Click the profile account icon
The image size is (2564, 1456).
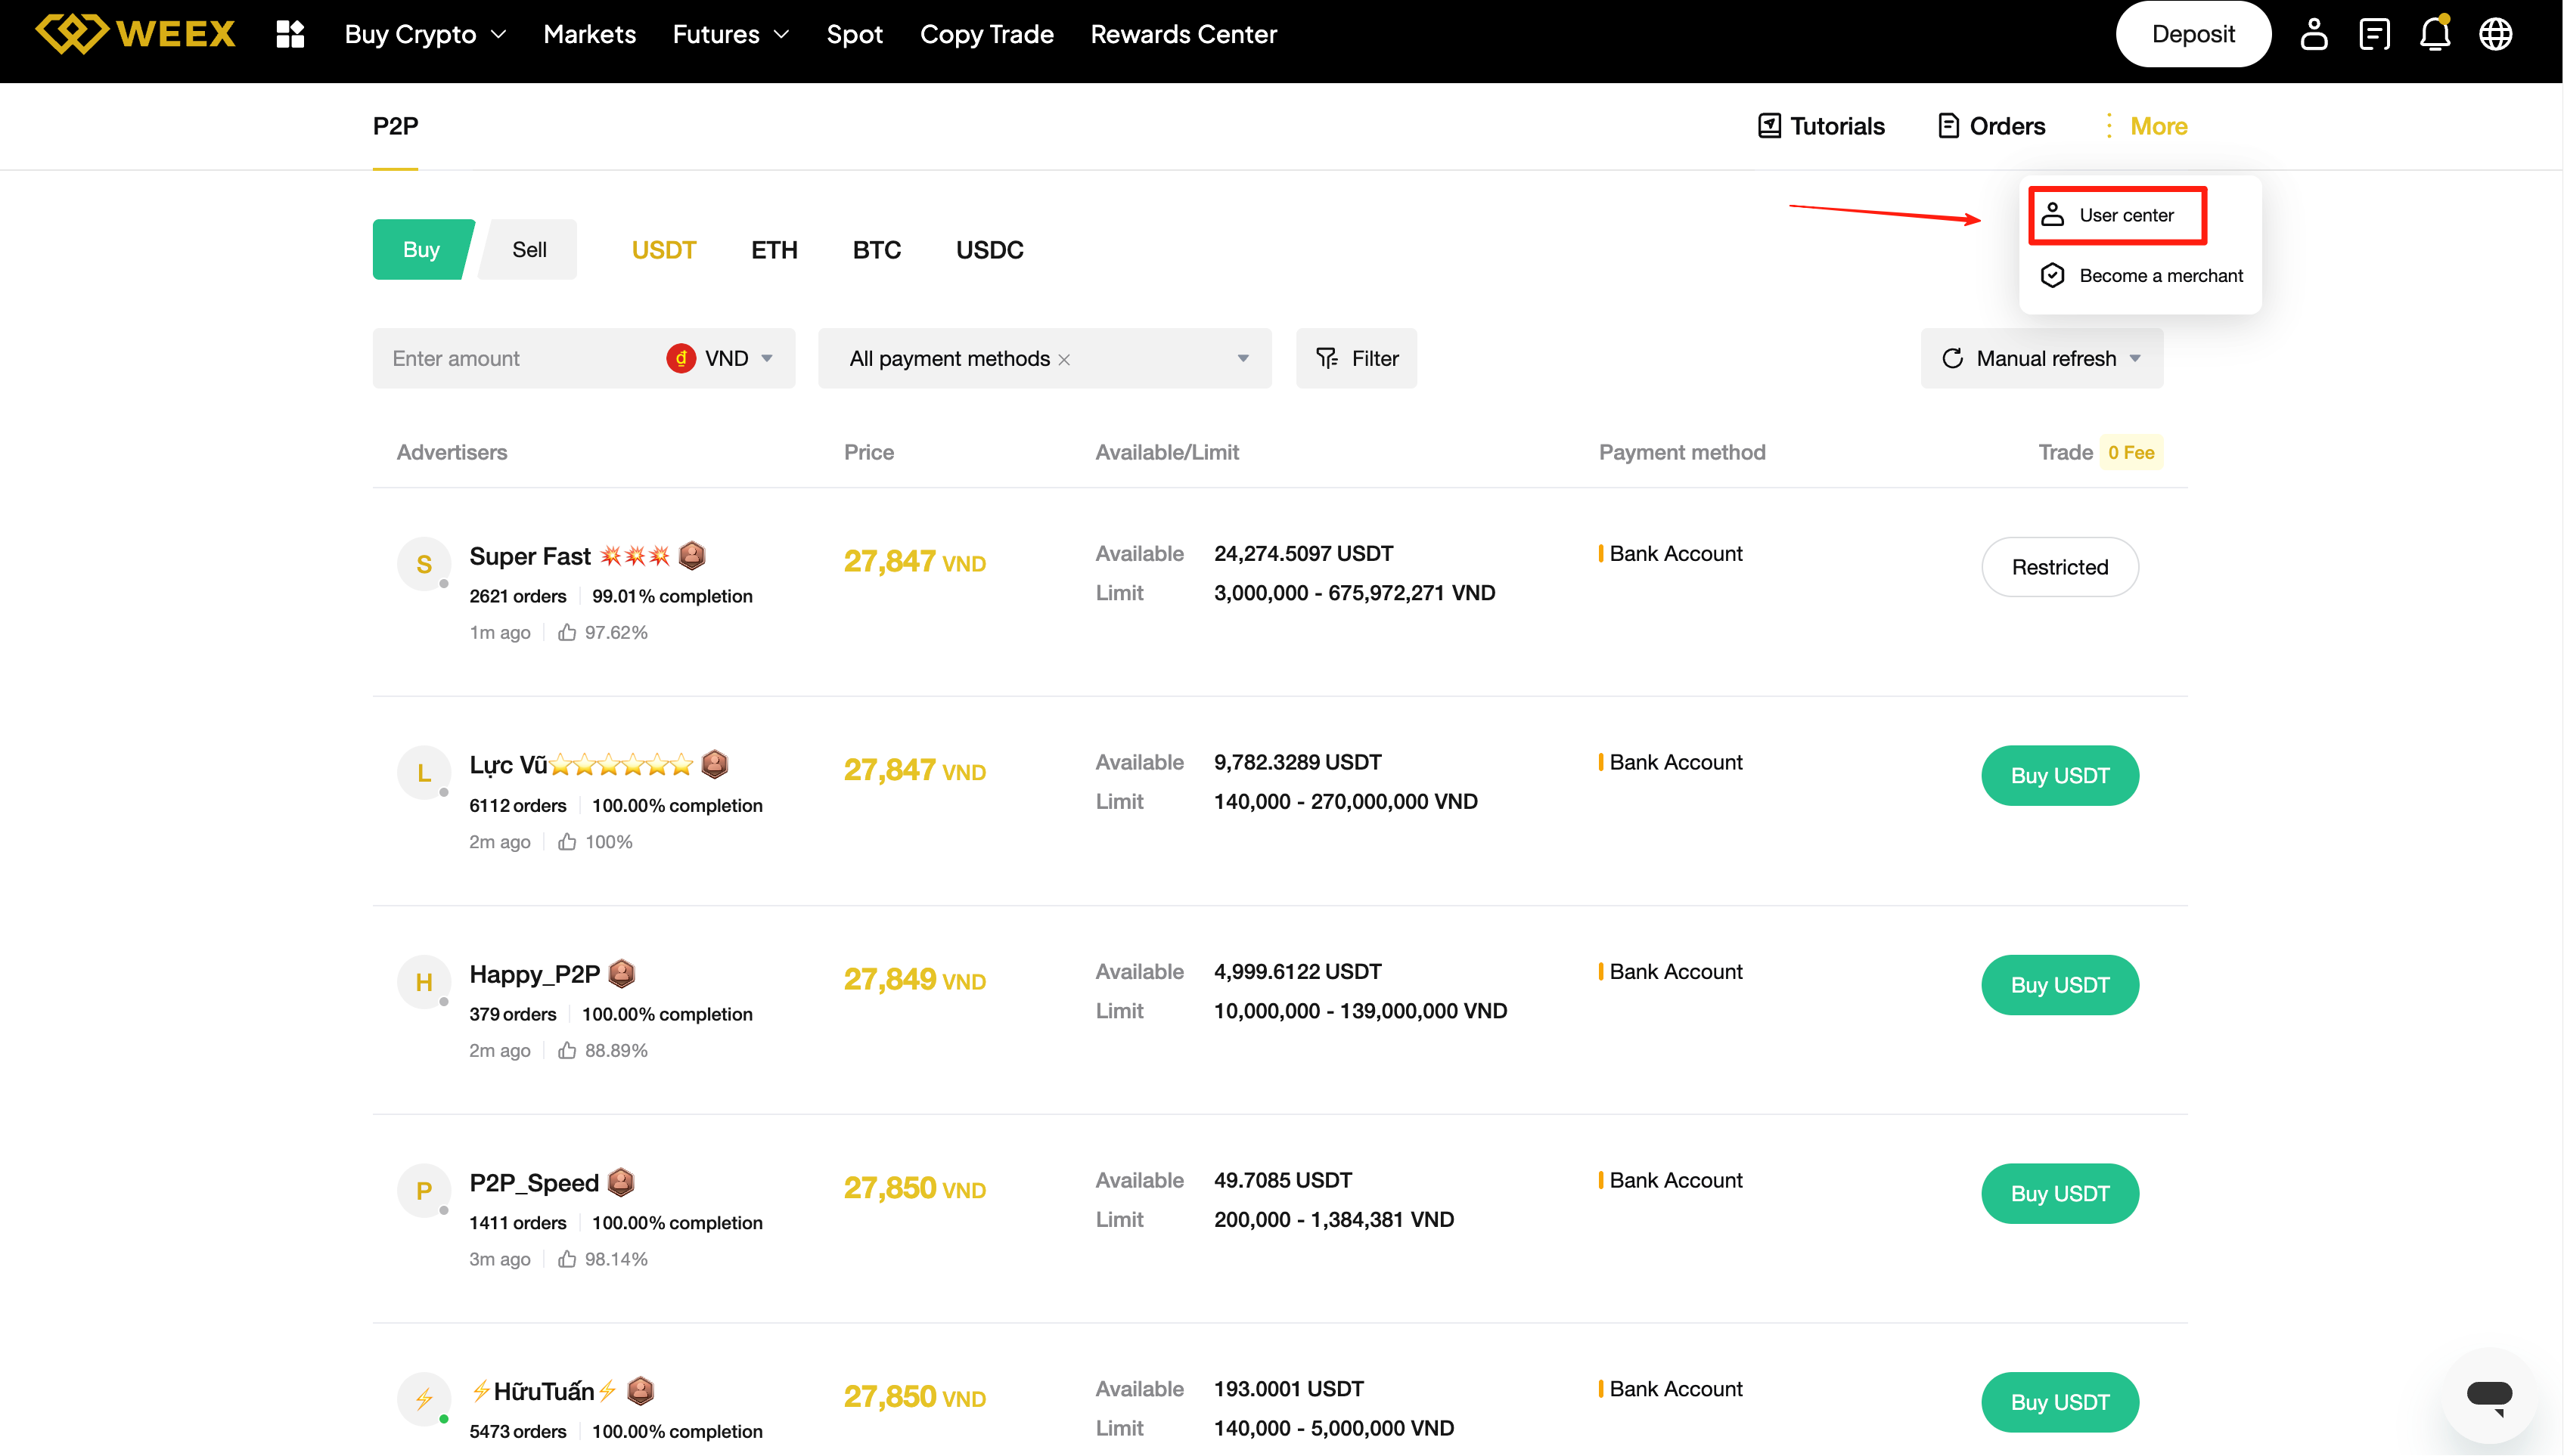(x=2313, y=34)
